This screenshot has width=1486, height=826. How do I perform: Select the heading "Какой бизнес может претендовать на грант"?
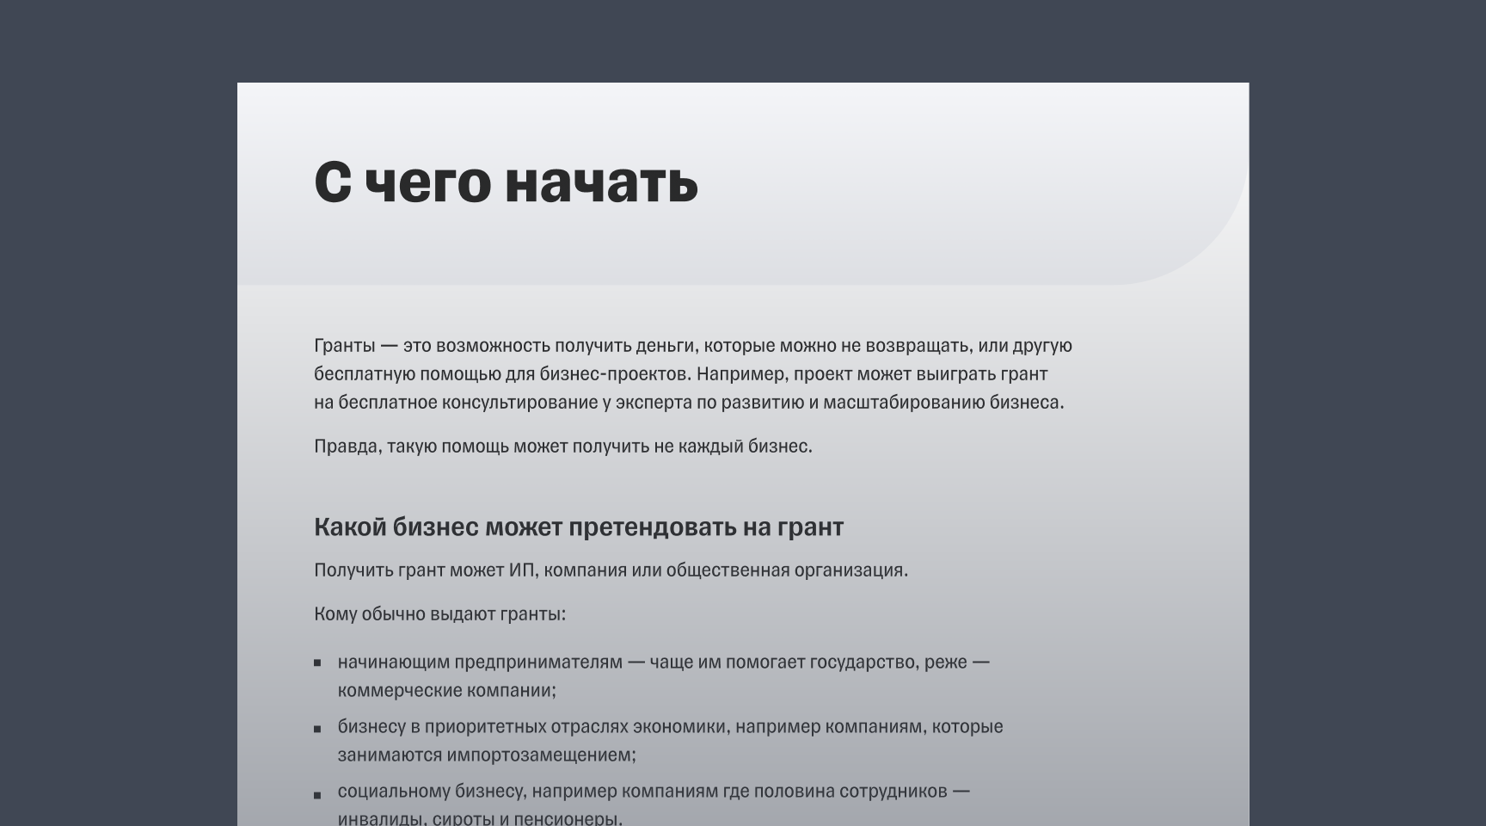(x=580, y=526)
